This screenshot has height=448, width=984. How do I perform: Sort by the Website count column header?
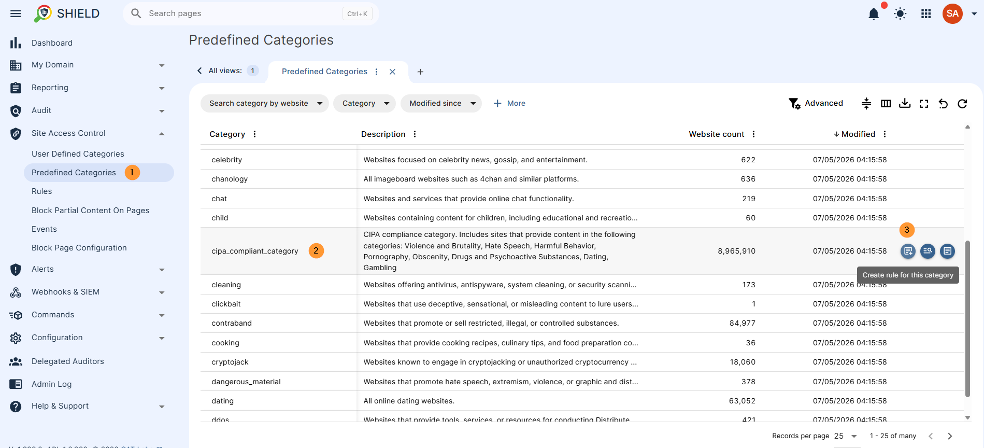click(716, 134)
